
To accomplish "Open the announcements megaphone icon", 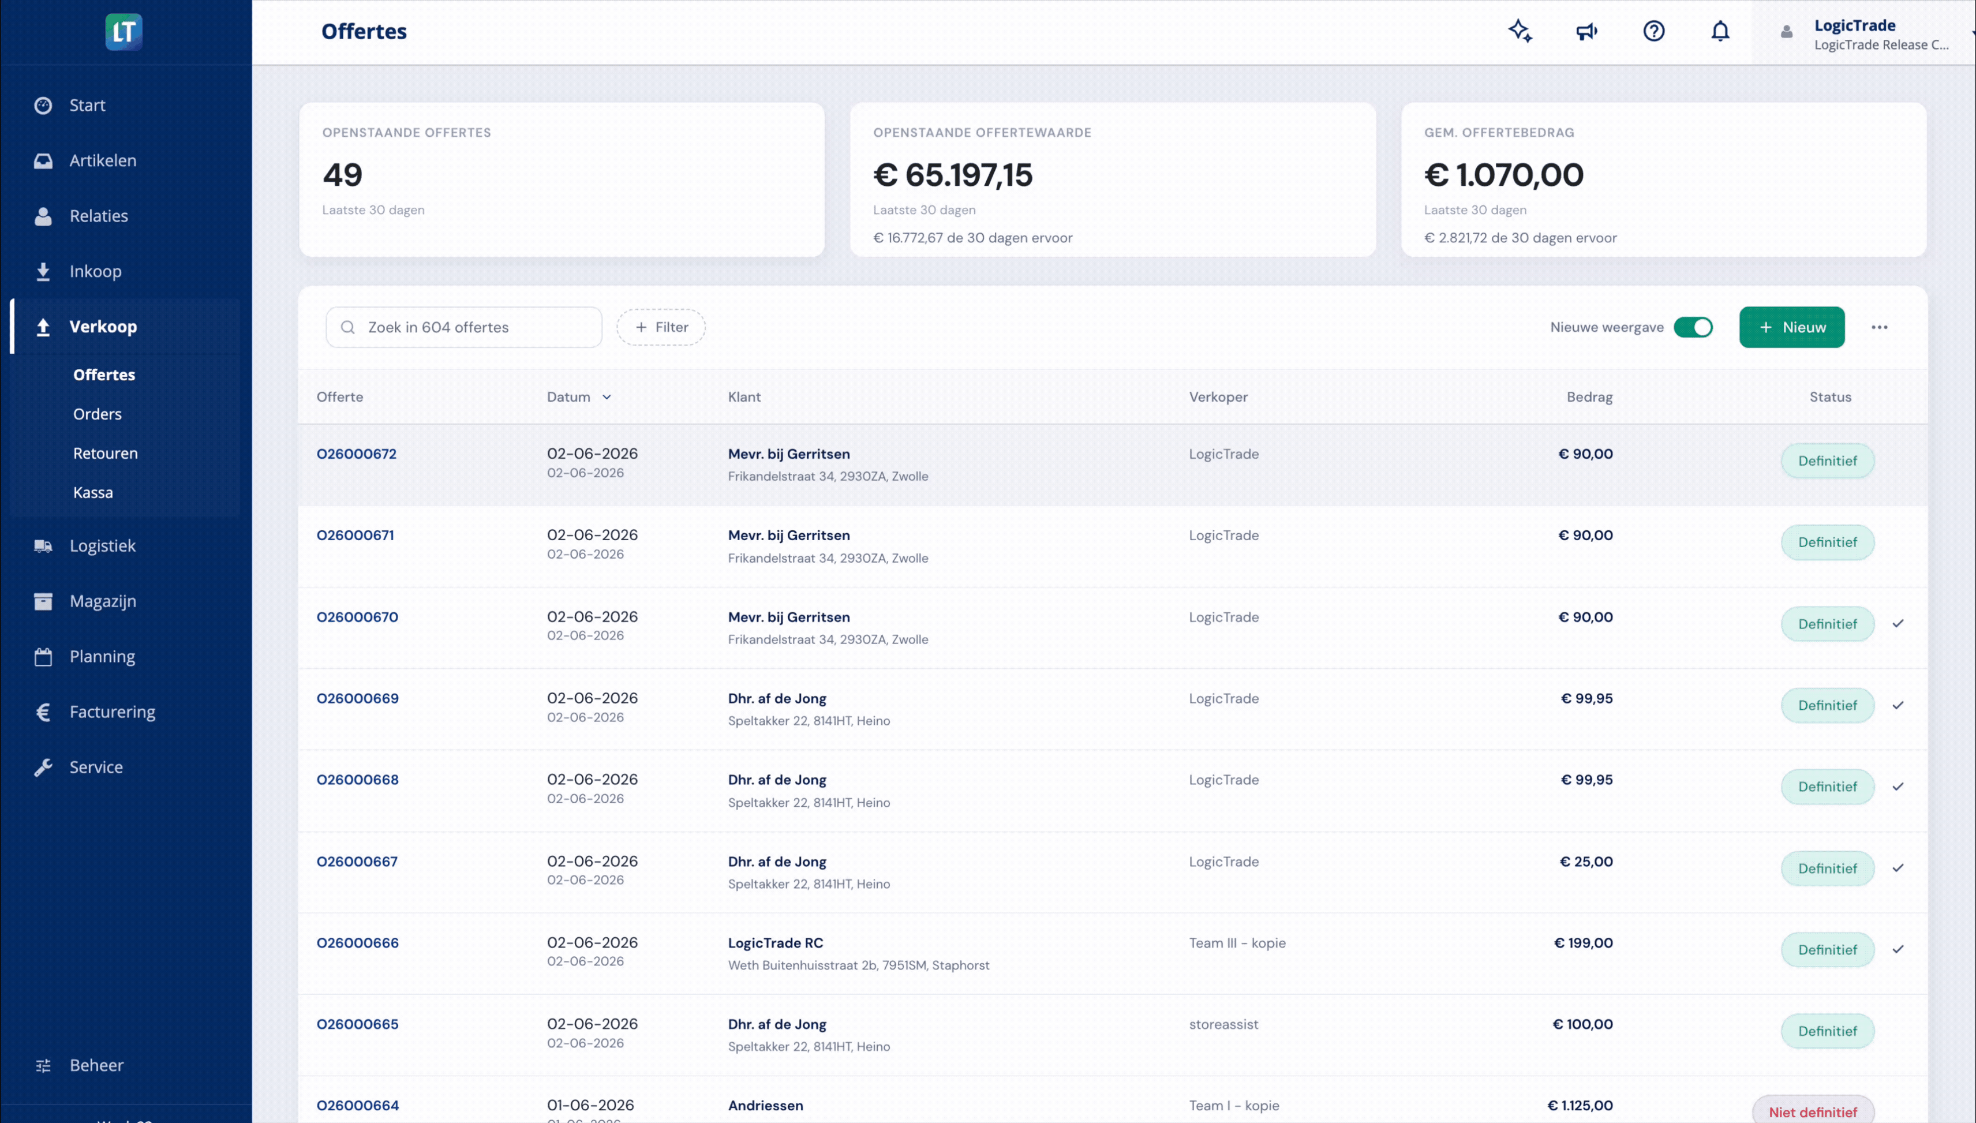I will [1586, 31].
